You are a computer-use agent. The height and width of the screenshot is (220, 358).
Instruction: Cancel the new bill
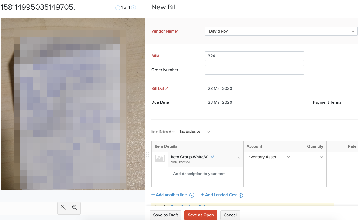coord(230,215)
